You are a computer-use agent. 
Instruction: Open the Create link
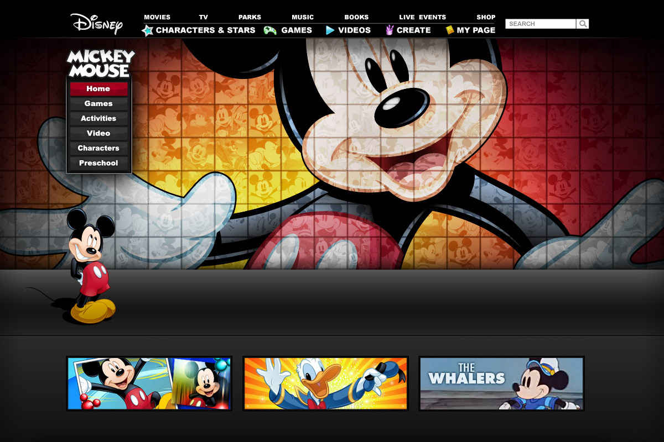(413, 30)
